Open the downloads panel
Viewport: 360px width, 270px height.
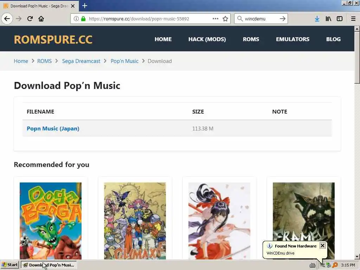pos(317,19)
